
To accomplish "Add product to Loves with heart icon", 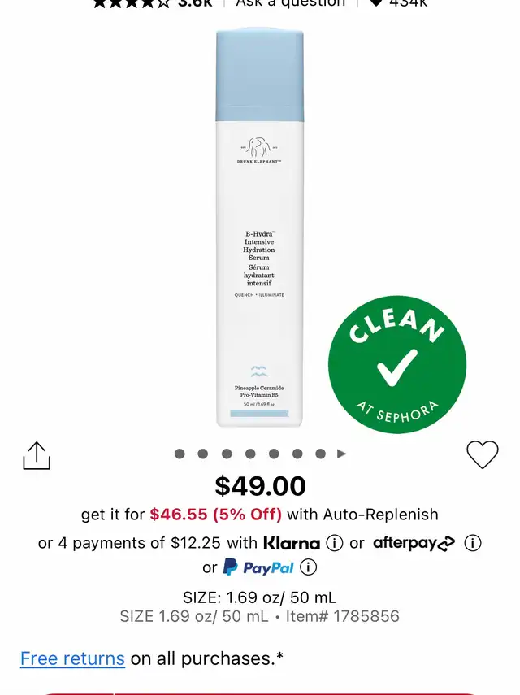I will coord(483,454).
